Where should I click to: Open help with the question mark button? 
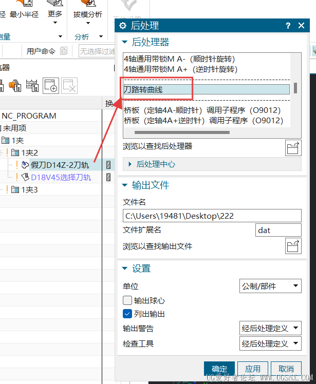[x=288, y=26]
